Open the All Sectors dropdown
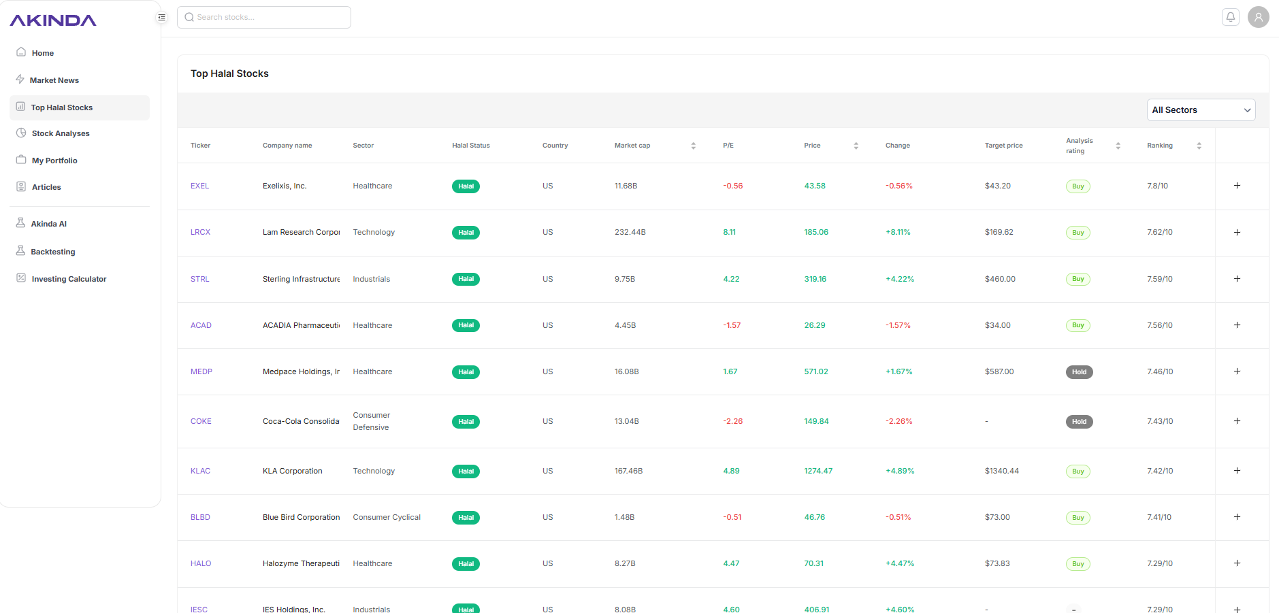The width and height of the screenshot is (1279, 613). coord(1201,110)
